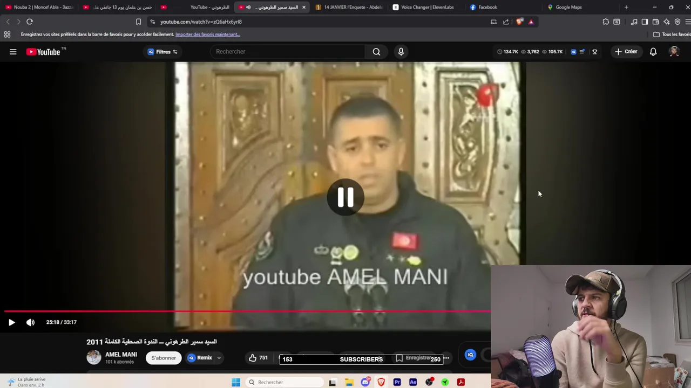Image resolution: width=691 pixels, height=388 pixels.
Task: Open the vidIQ list icon in header
Action: [x=582, y=52]
